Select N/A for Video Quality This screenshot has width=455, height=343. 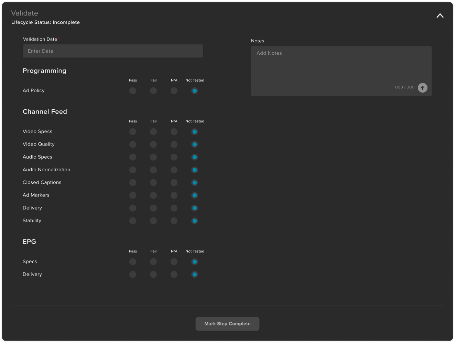click(174, 144)
